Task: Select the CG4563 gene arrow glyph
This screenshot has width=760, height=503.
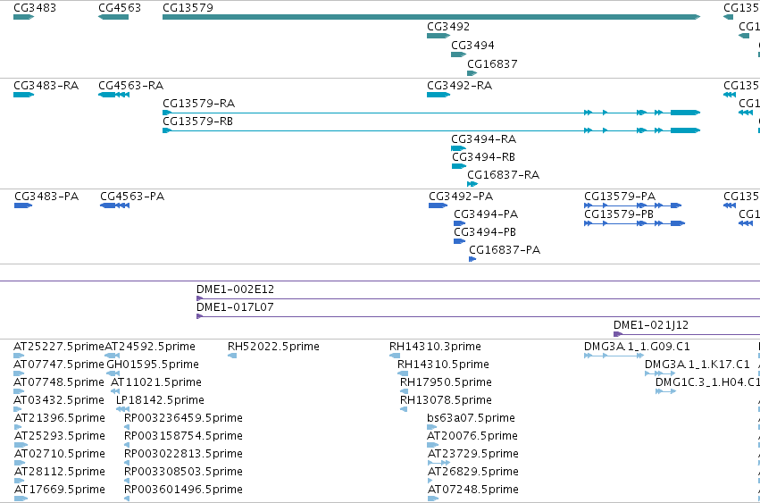Action: point(113,17)
